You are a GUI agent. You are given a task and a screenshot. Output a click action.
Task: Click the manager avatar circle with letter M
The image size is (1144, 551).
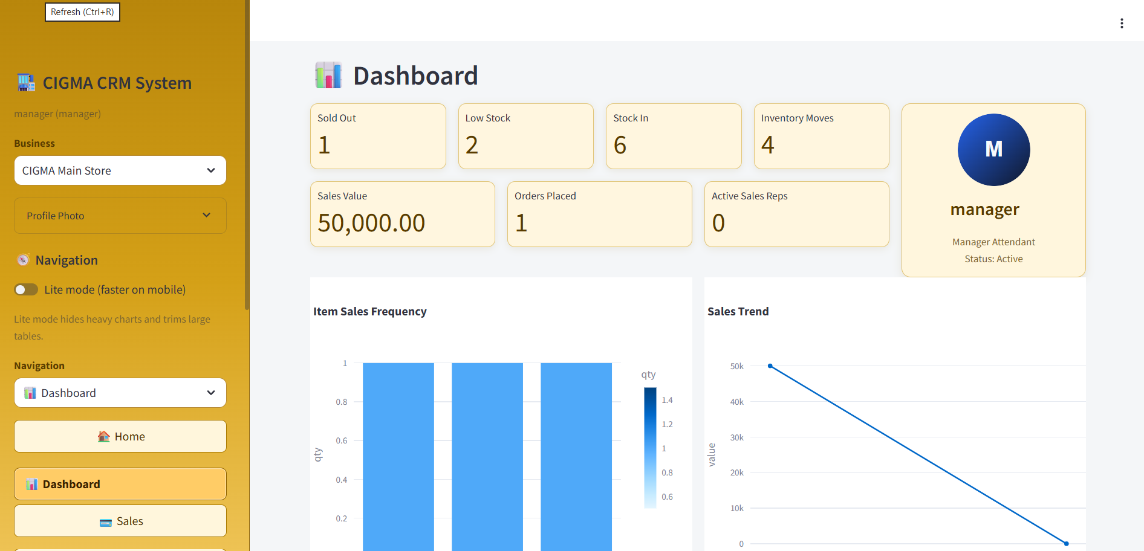993,150
